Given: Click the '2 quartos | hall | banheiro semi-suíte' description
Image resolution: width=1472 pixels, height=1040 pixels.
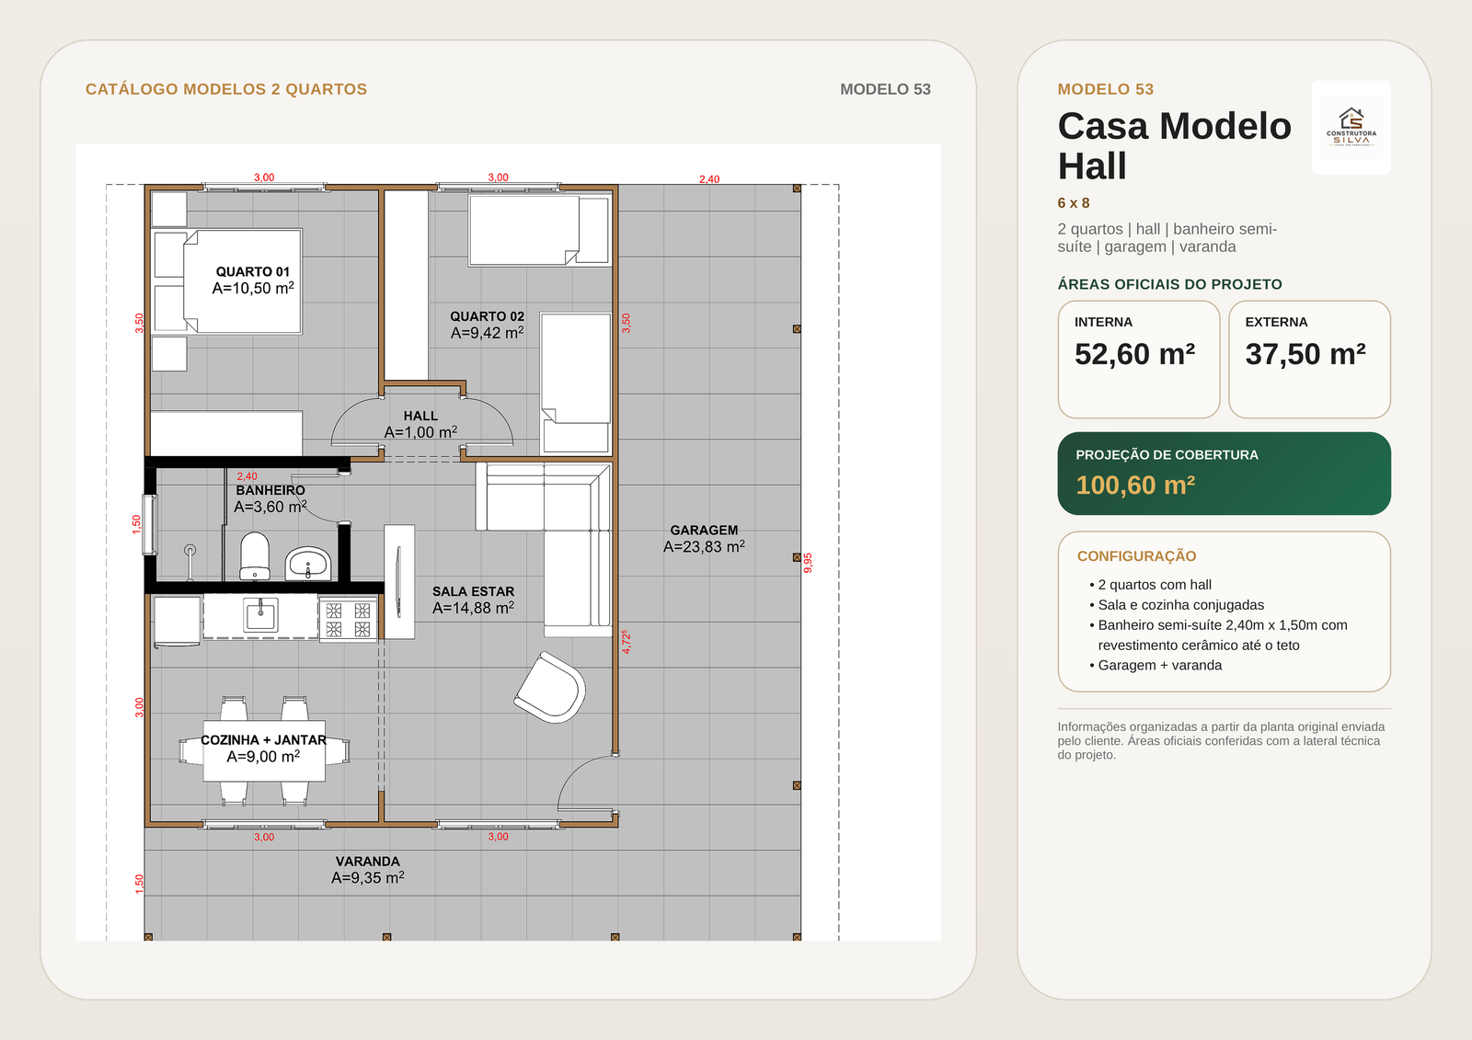Looking at the screenshot, I should (1167, 237).
